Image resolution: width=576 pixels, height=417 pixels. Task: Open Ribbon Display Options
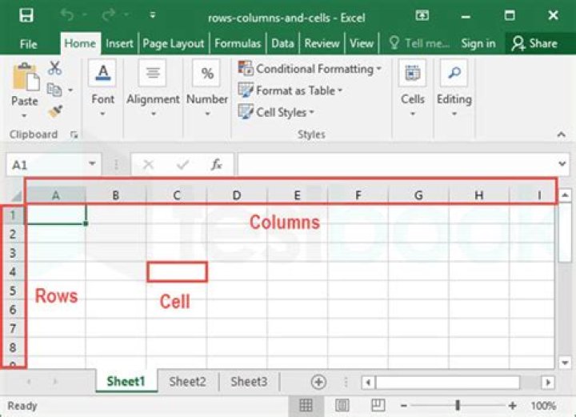422,15
